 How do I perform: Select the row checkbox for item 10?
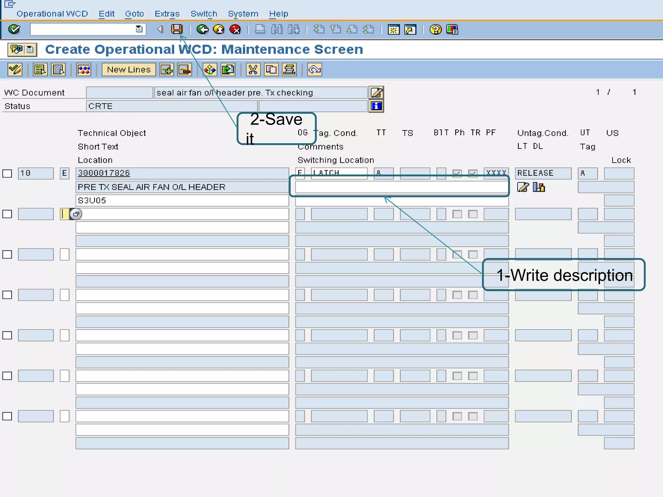tap(7, 173)
